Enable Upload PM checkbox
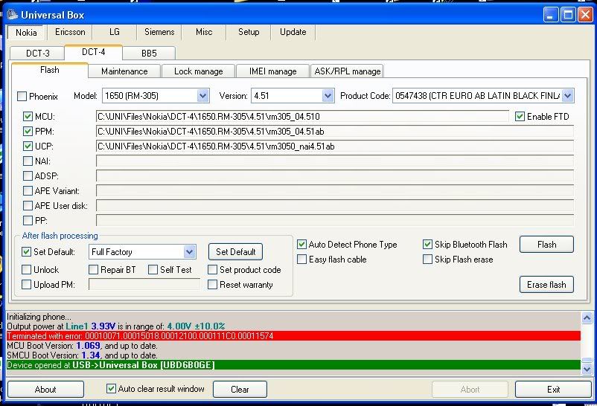This screenshot has height=406, width=597. coord(26,284)
